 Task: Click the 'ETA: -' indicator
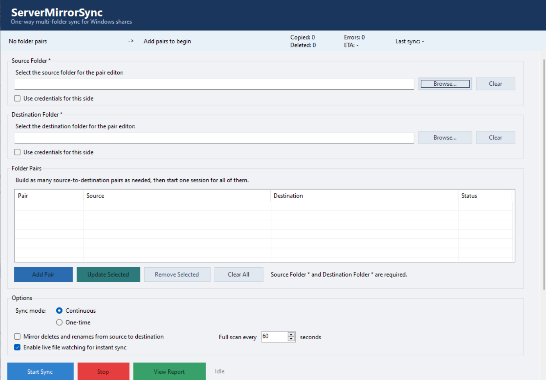point(351,45)
